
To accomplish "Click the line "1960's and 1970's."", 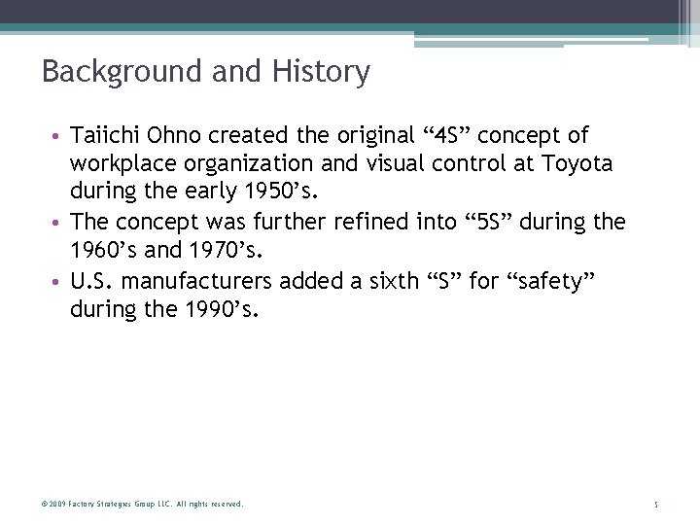I will [x=166, y=250].
